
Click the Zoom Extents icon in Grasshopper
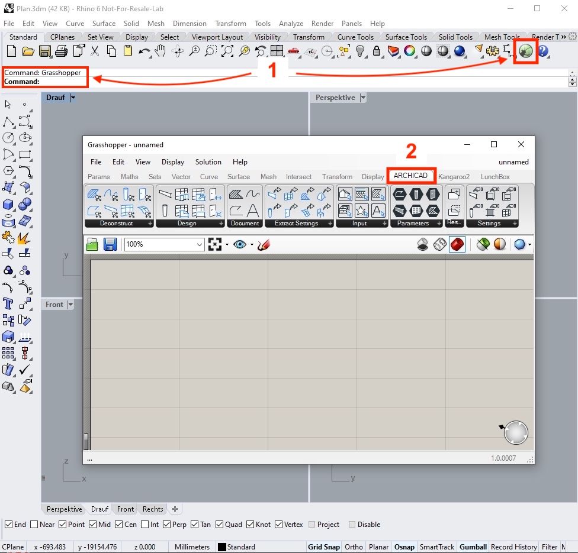(x=215, y=244)
